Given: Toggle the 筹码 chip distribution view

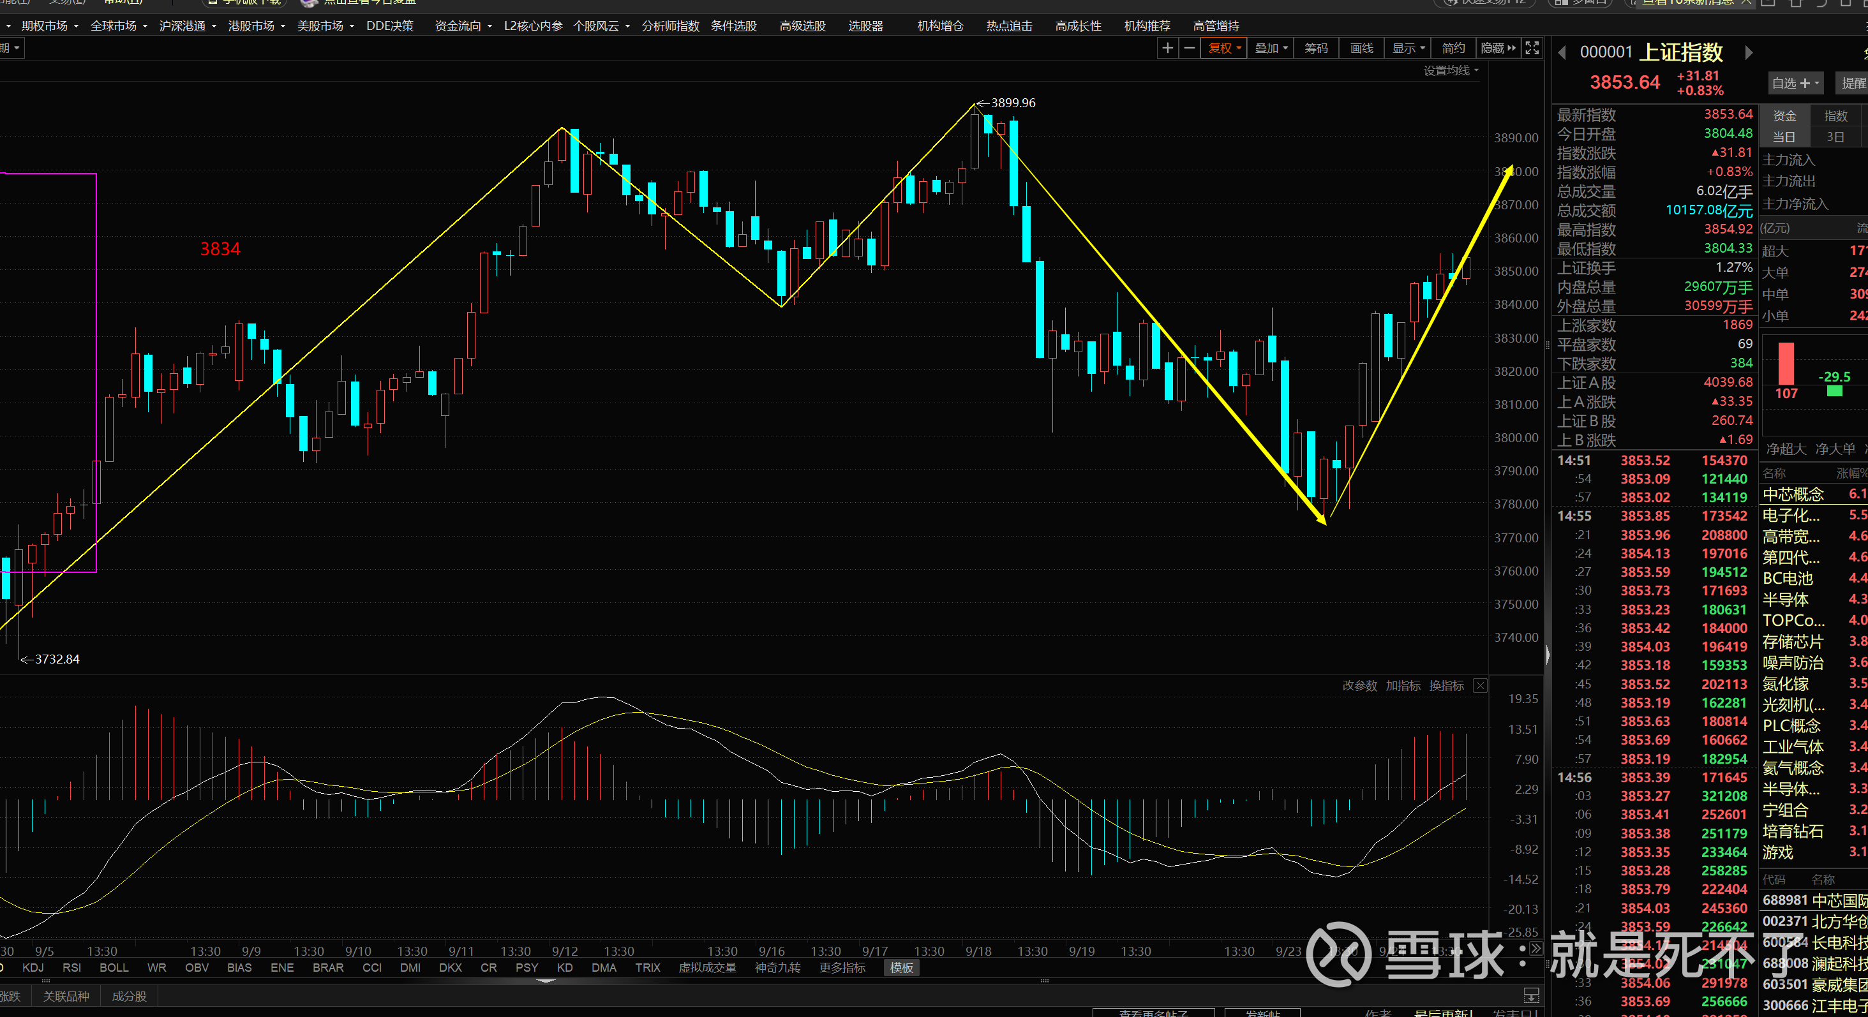Looking at the screenshot, I should [x=1316, y=48].
